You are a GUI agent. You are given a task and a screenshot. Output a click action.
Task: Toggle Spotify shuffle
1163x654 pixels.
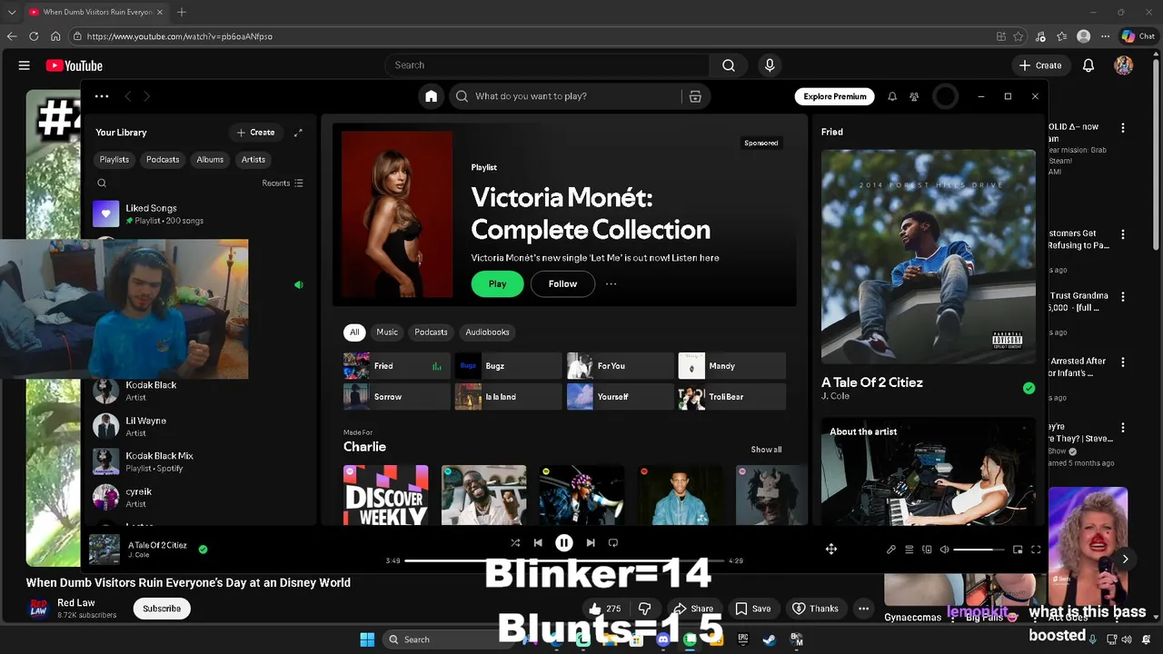coord(515,542)
